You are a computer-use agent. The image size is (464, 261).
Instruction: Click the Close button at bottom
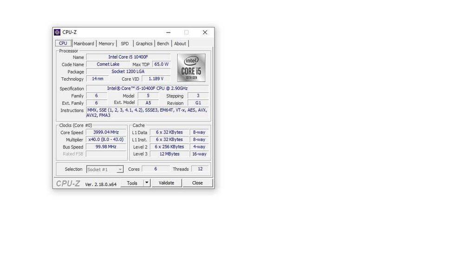pos(197,183)
